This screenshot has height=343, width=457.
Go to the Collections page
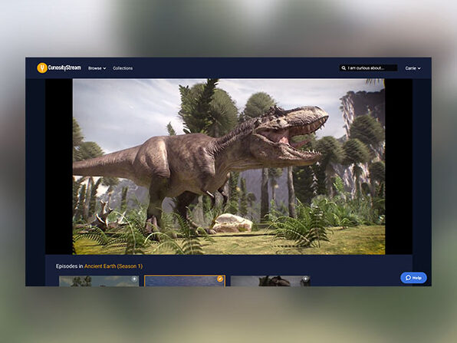coord(123,68)
